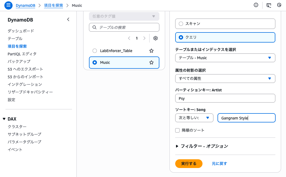The height and width of the screenshot is (177, 286).
Task: Select the LabEnforcer_Table radio button
Action: [x=95, y=51]
